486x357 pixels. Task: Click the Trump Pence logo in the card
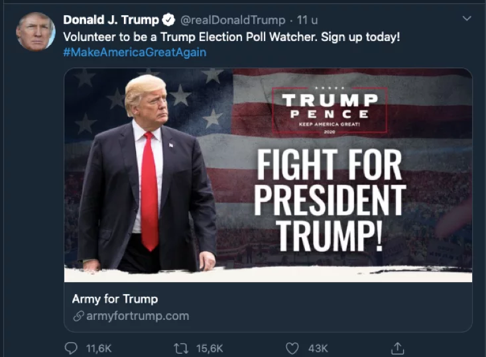[x=330, y=110]
